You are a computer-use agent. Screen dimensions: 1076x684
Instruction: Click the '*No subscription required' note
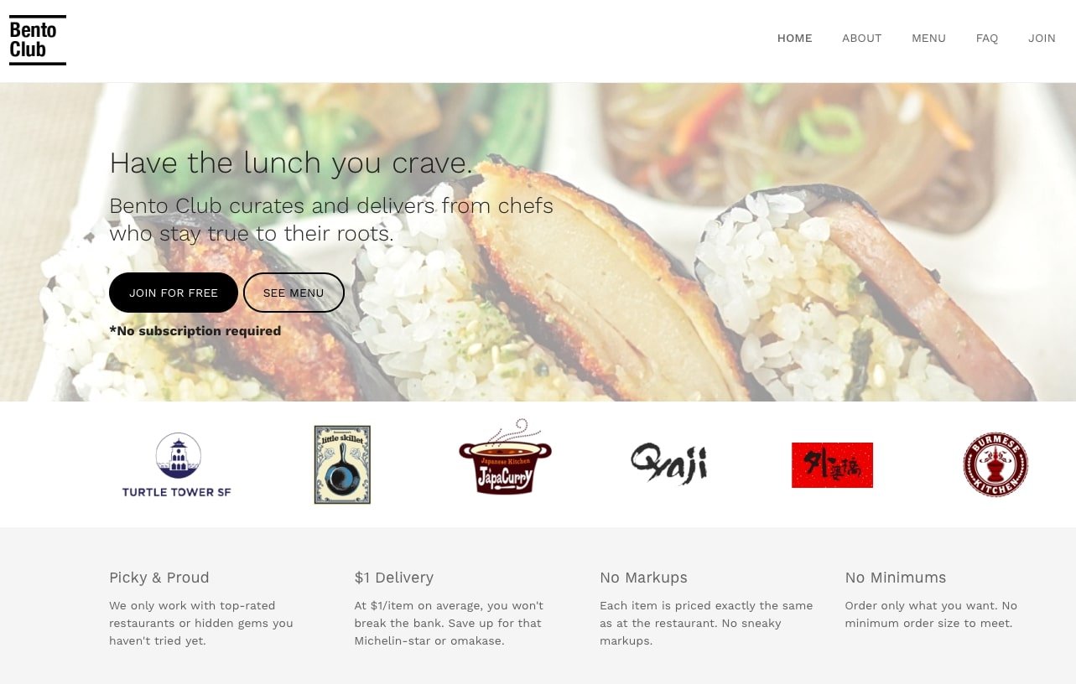click(195, 331)
